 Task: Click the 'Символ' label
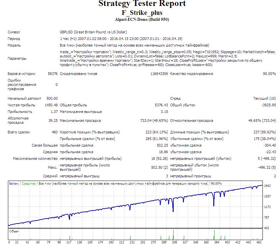pyautogui.click(x=14, y=32)
